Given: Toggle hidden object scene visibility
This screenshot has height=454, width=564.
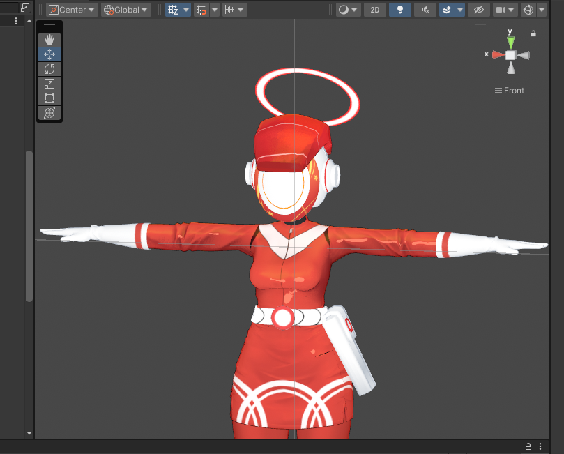Looking at the screenshot, I should coord(479,10).
